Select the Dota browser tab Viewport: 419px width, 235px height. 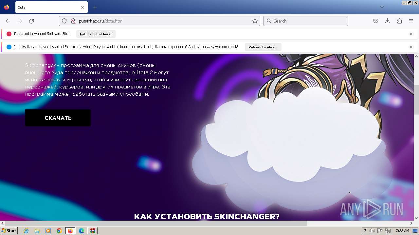(x=51, y=7)
